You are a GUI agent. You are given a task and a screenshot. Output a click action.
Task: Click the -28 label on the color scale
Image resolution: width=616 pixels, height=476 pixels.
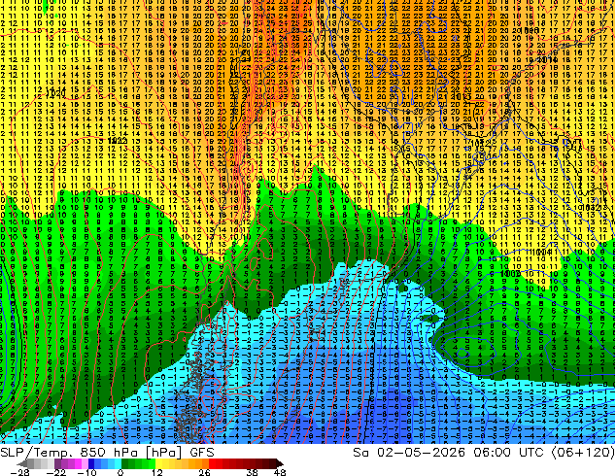click(x=20, y=472)
